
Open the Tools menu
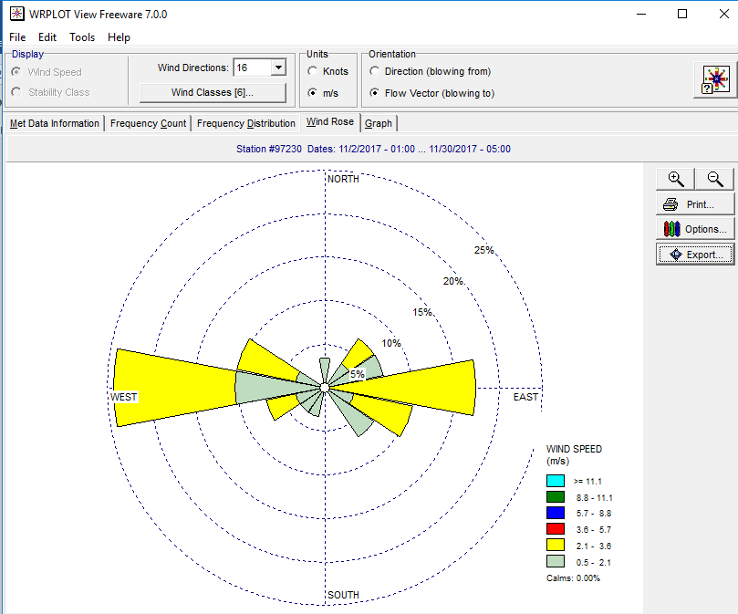[x=82, y=36]
